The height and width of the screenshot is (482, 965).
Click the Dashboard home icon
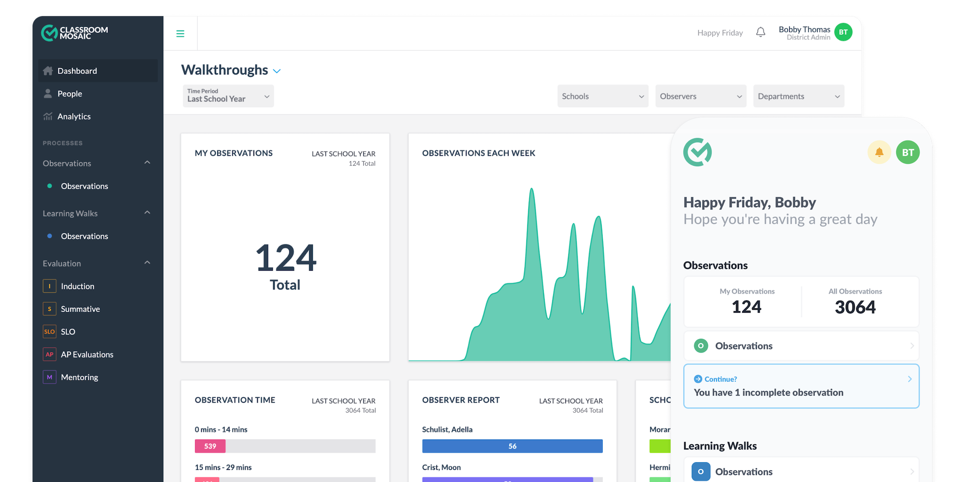click(48, 71)
